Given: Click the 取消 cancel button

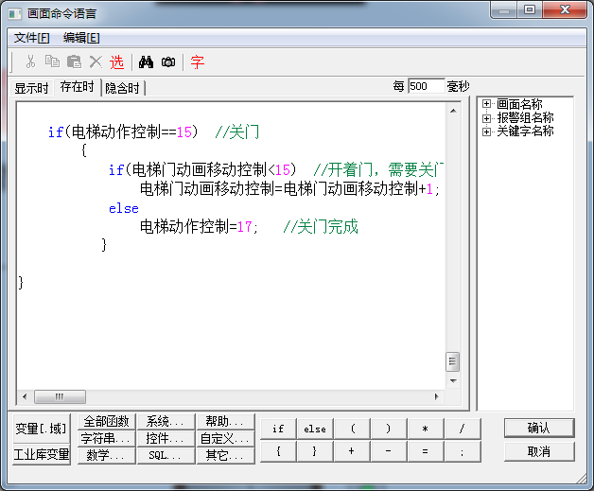Looking at the screenshot, I should pos(539,451).
